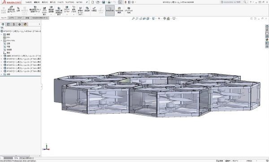Open the Tools menu in menu bar

60,2
